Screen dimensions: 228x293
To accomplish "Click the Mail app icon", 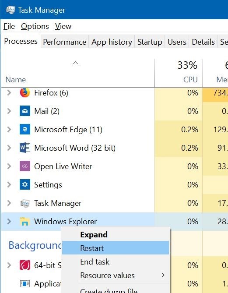I will pos(25,111).
